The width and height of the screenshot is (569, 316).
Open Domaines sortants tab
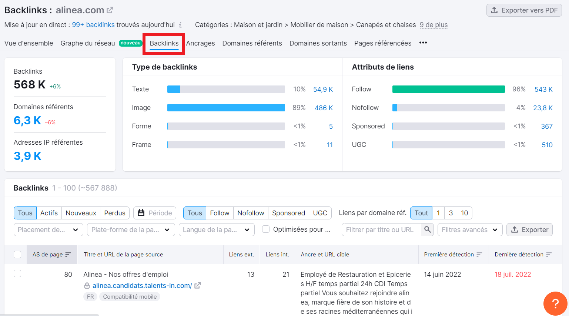coord(318,43)
